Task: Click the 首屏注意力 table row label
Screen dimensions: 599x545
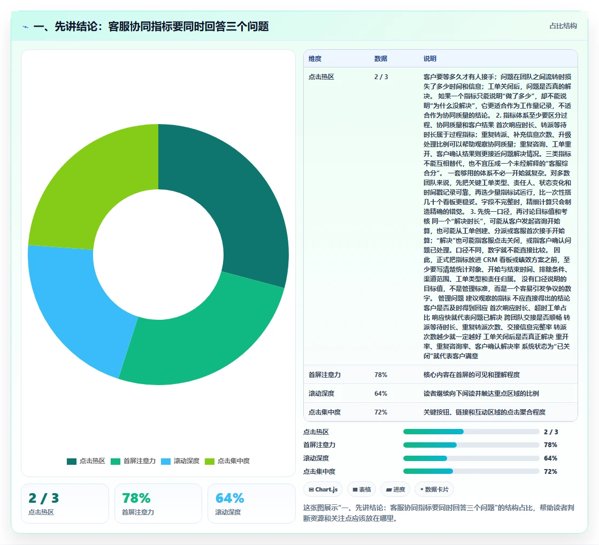Action: tap(325, 375)
